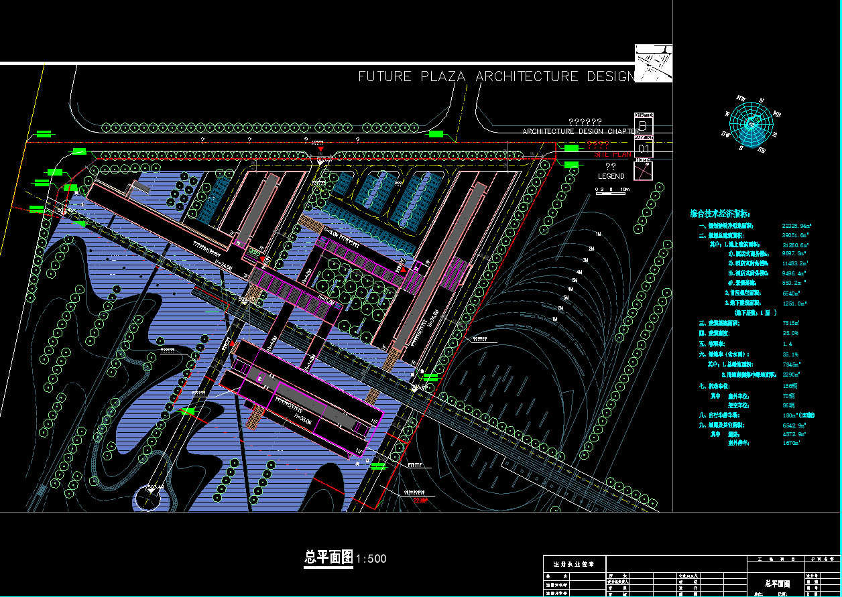842x597 pixels.
Task: Select the red SITE PLAN text
Action: (x=613, y=154)
